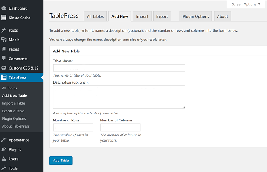Click the Custom CSS & JS plus icon
The height and width of the screenshot is (172, 267).
pos(4,68)
